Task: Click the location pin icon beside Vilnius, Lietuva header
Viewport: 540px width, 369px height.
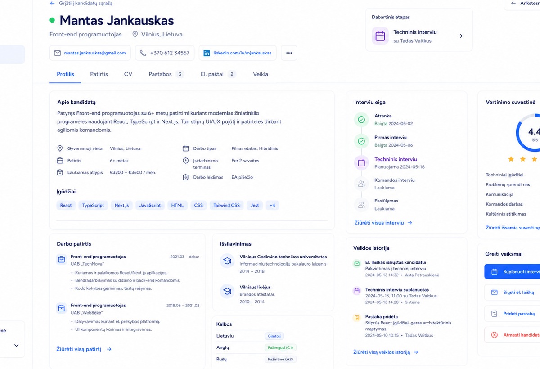Action: (x=135, y=34)
